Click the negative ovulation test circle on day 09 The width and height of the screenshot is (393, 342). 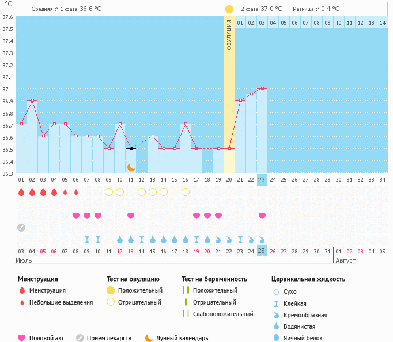click(x=109, y=192)
